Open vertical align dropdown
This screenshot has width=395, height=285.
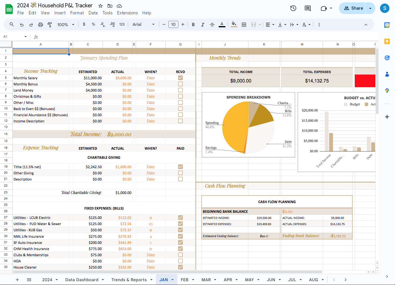pos(282,25)
